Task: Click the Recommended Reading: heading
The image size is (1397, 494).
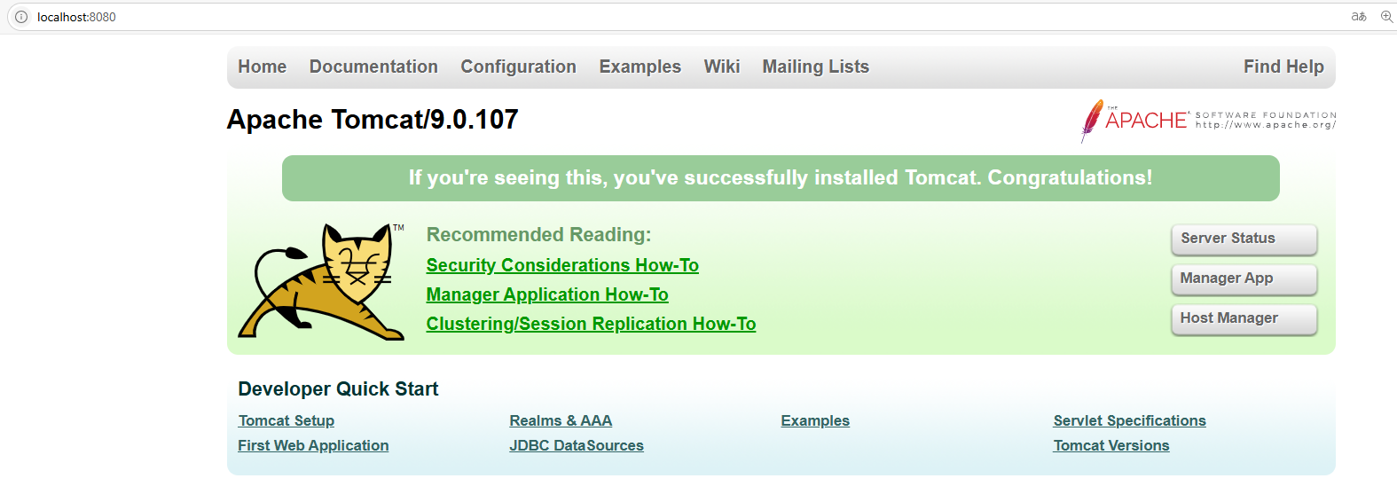Action: [538, 235]
